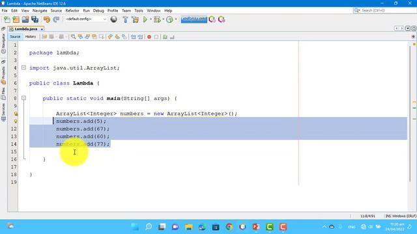
Task: Open Google Chrome from taskbar
Action: 229,227
